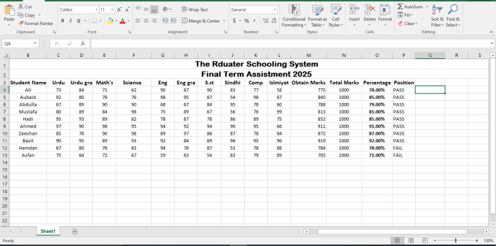Click the Paste clipboard icon

(x=10, y=10)
